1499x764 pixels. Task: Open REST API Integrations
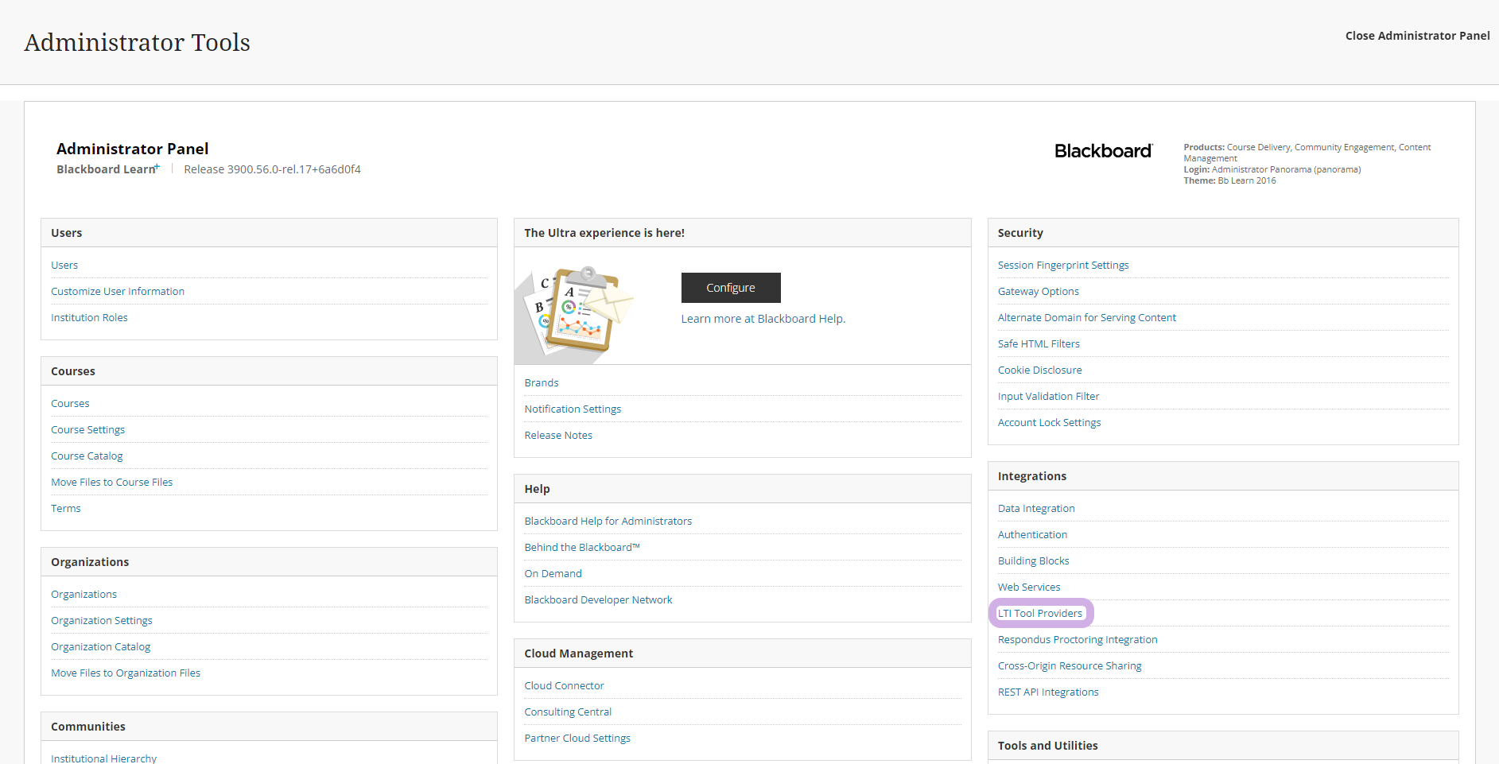click(1047, 692)
